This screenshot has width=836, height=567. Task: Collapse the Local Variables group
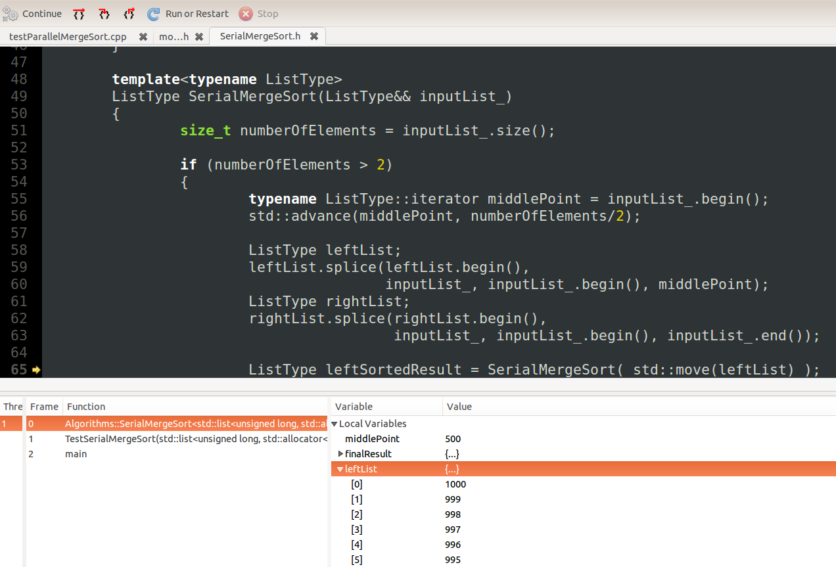(x=334, y=423)
